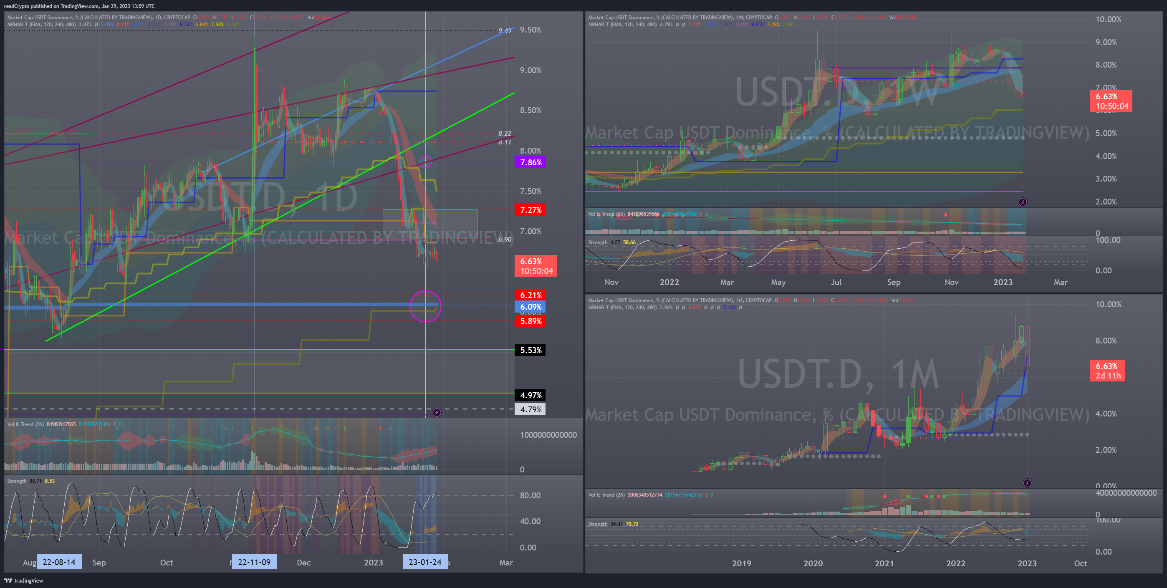The image size is (1167, 588).
Task: Click the Oct label on daily time axis
Action: click(166, 562)
